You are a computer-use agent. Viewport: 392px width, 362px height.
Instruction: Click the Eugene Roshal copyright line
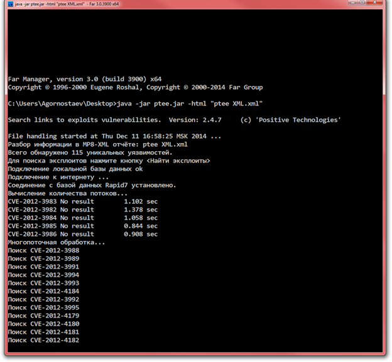(x=135, y=87)
